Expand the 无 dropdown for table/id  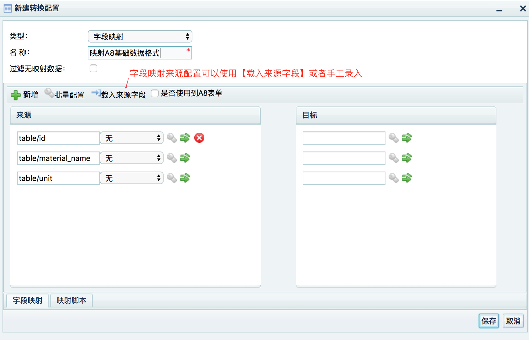click(132, 138)
